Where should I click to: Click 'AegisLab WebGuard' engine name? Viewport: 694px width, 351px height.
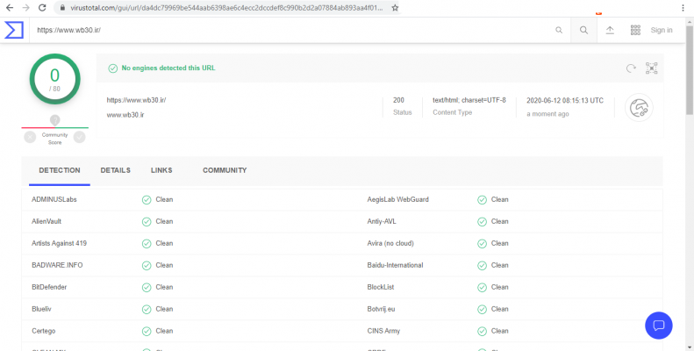(x=398, y=199)
